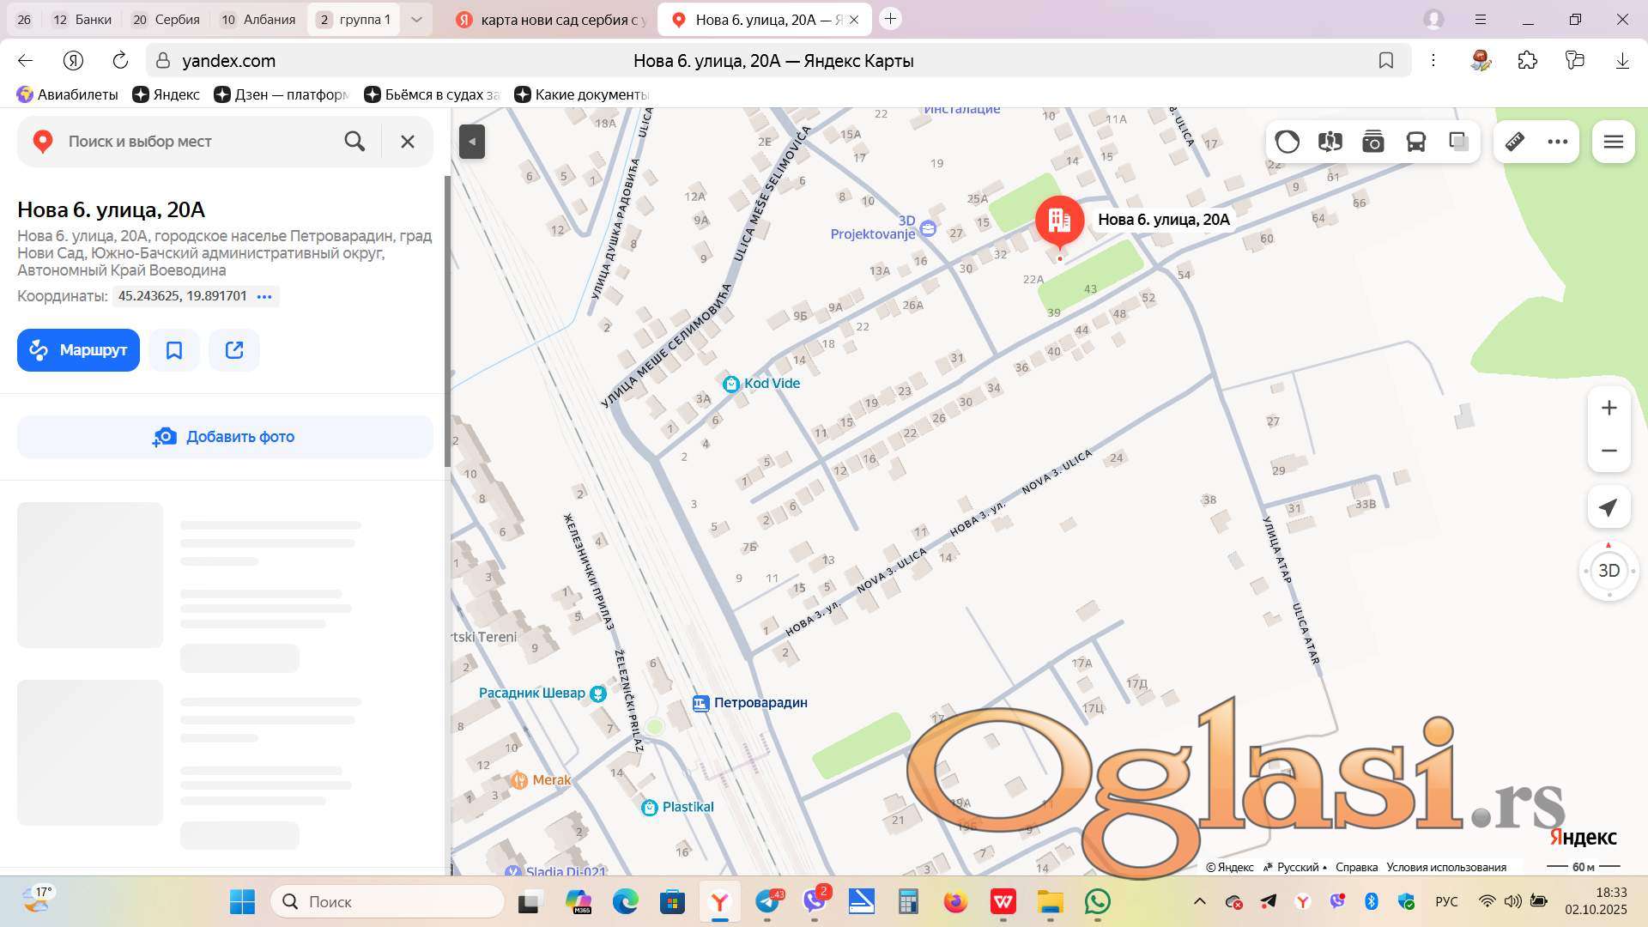Open the 'Сербия' tab group
The width and height of the screenshot is (1648, 927).
166,19
